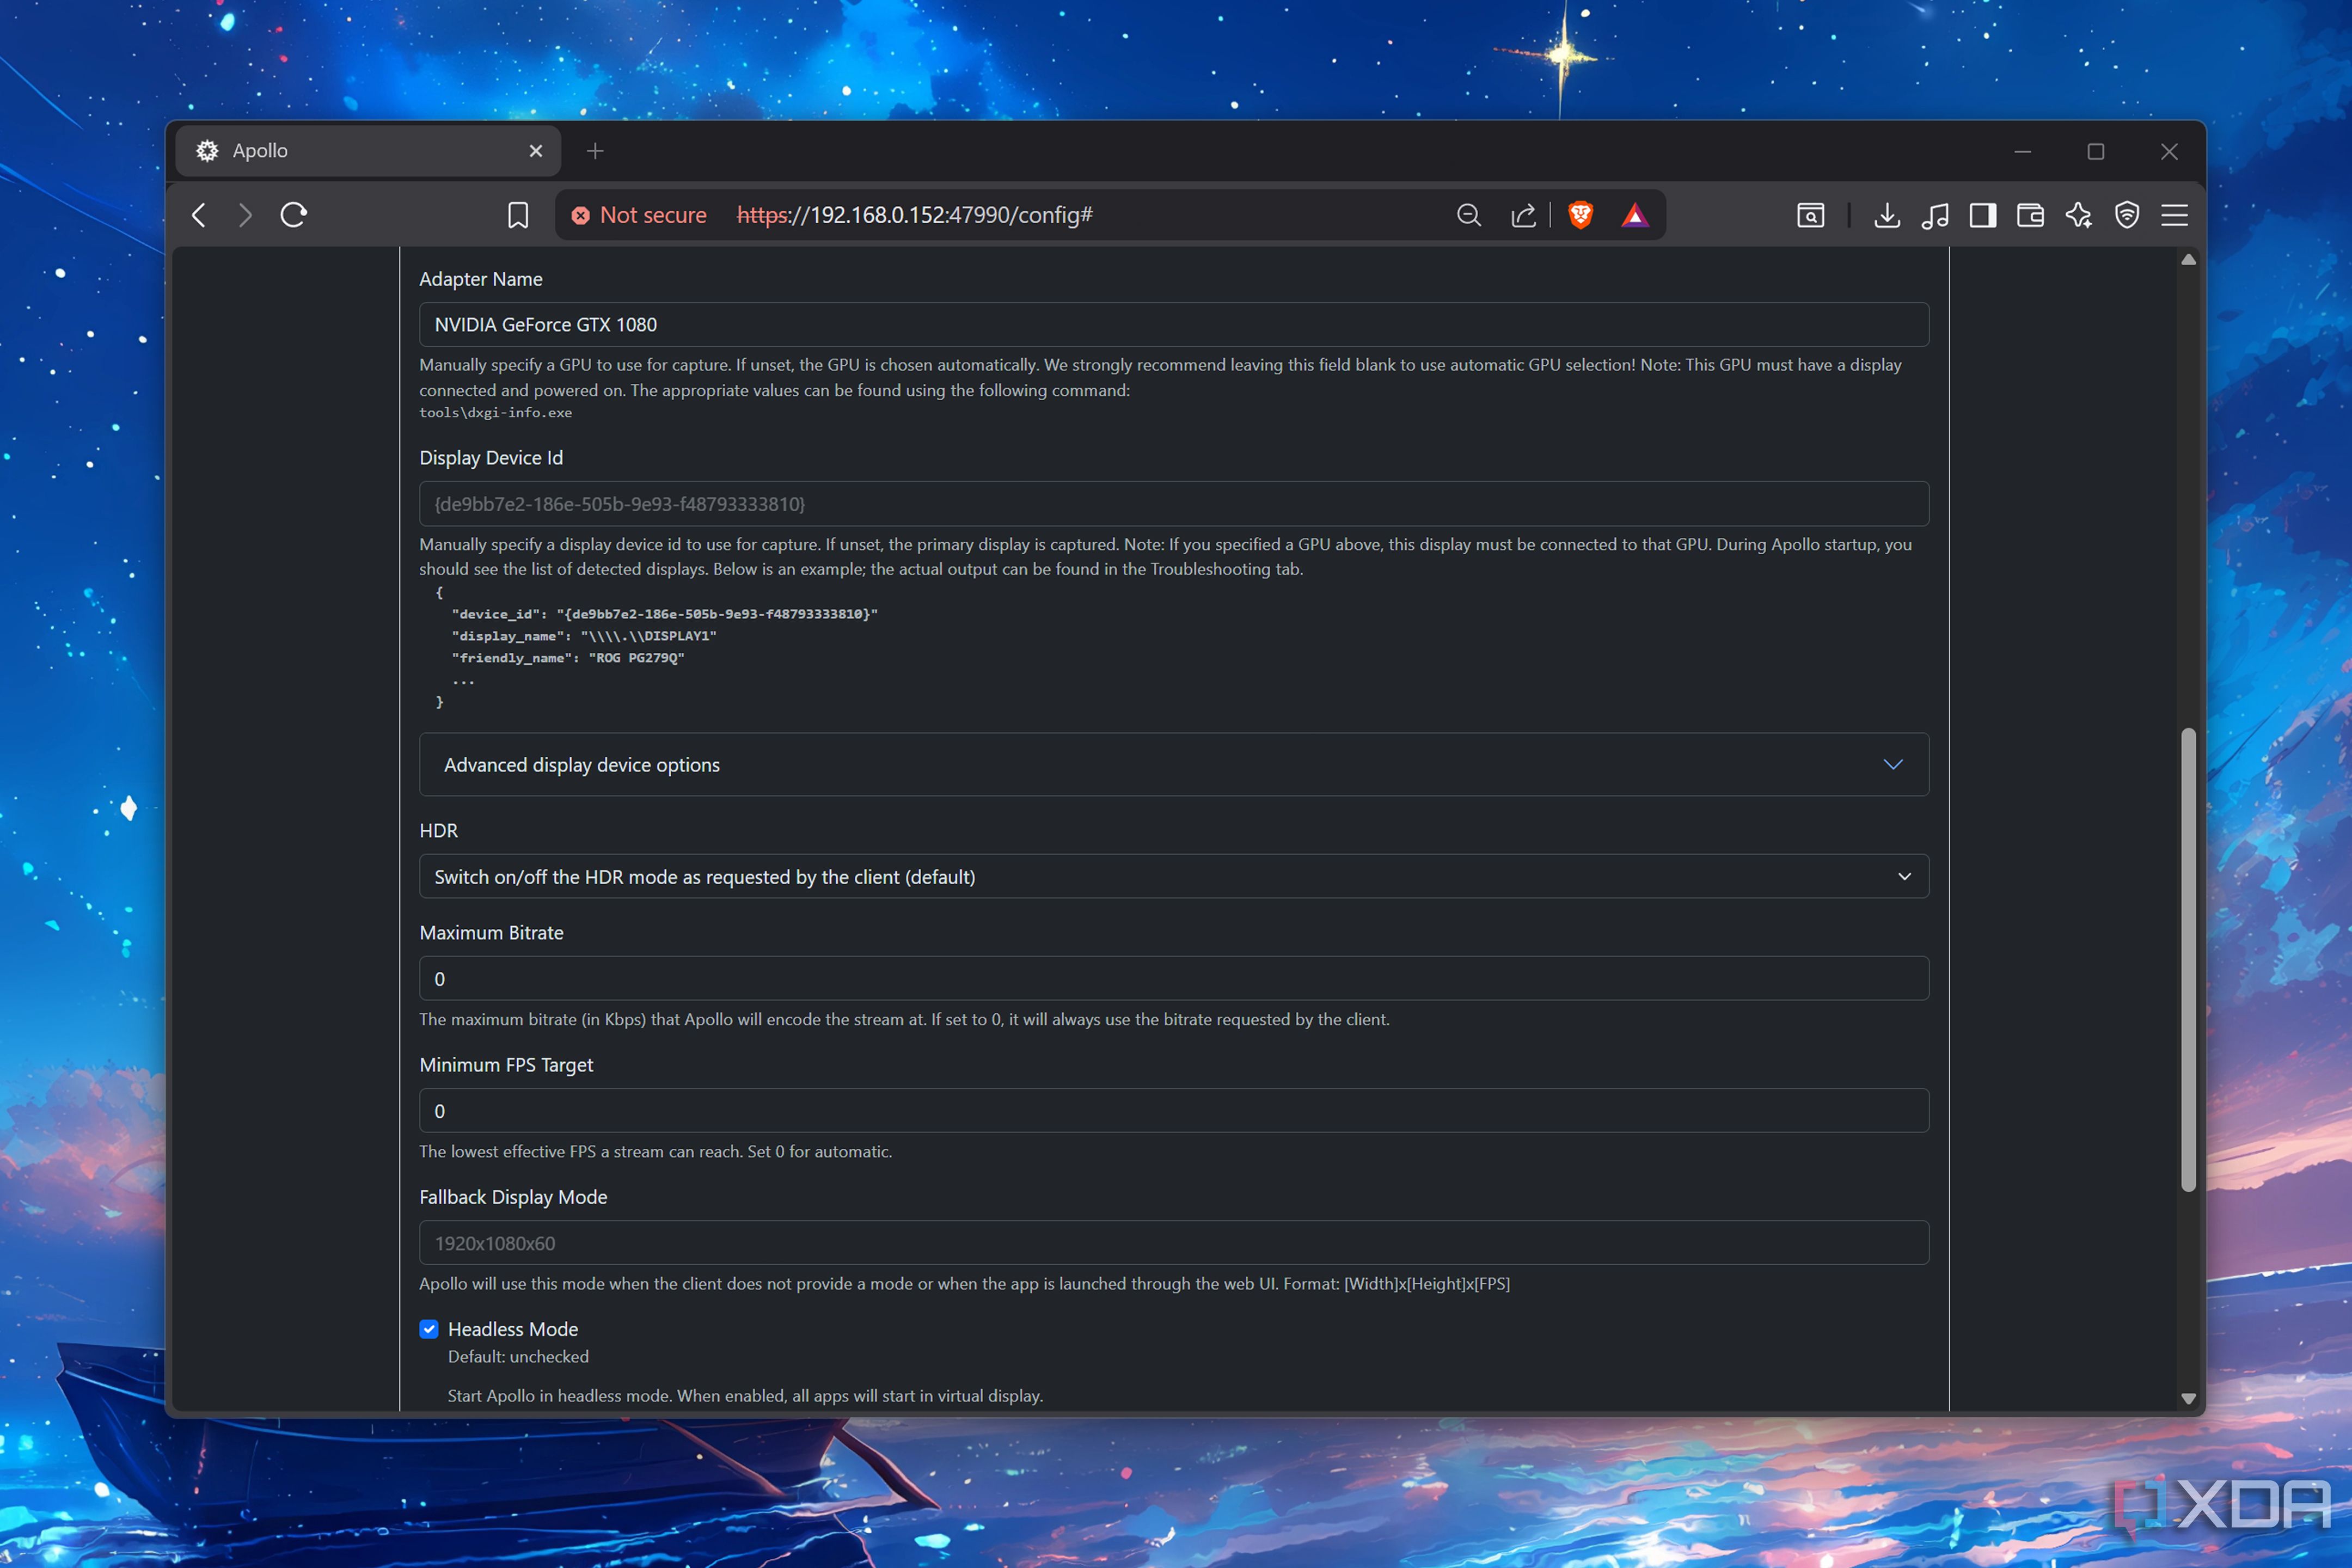This screenshot has width=2352, height=1568.
Task: Open the Brave VPN shield icon
Action: coord(2127,215)
